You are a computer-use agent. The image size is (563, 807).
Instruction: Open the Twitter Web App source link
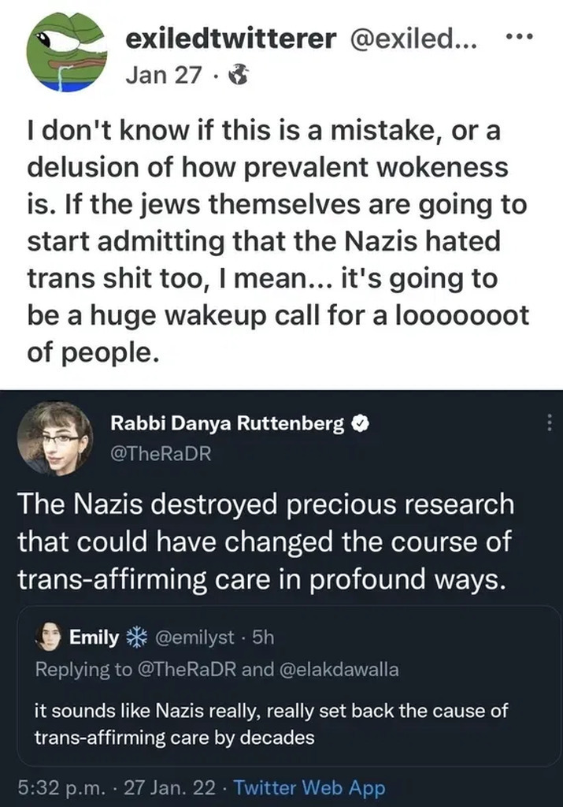point(309,787)
